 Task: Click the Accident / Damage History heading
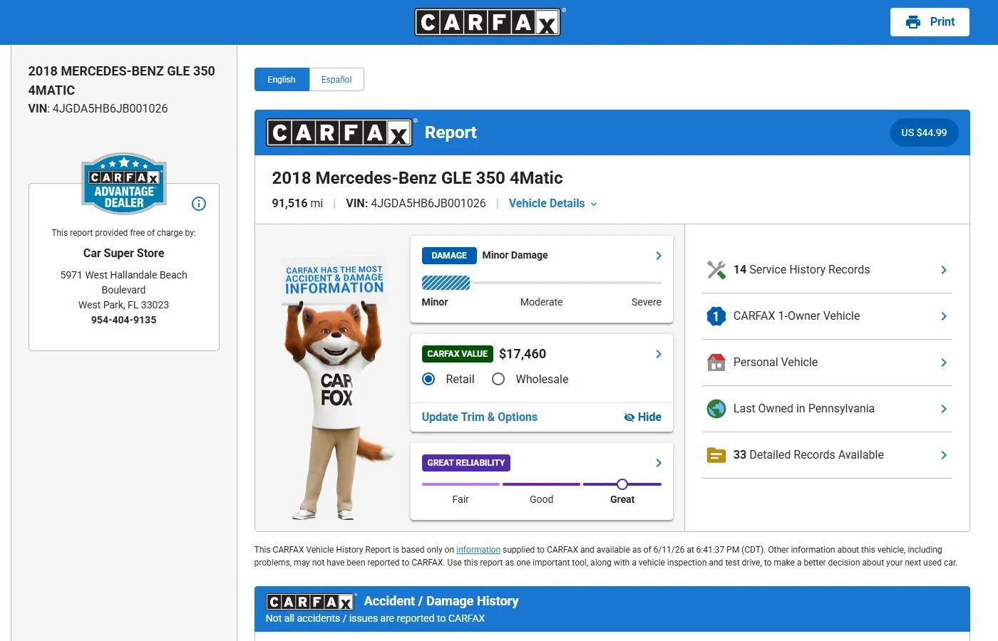tap(441, 601)
